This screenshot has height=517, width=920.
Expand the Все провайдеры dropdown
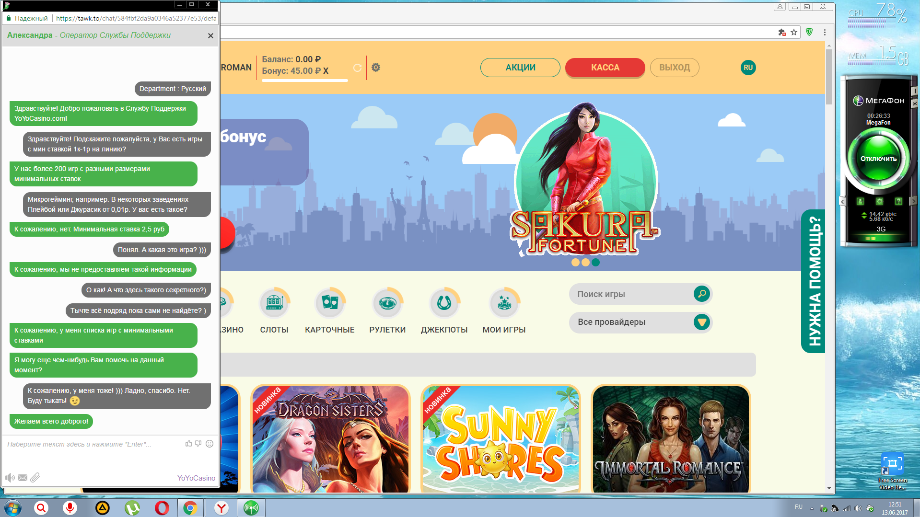point(641,322)
